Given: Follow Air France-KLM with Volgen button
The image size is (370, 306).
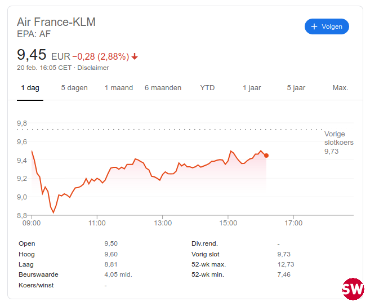Looking at the screenshot, I should pos(327,26).
